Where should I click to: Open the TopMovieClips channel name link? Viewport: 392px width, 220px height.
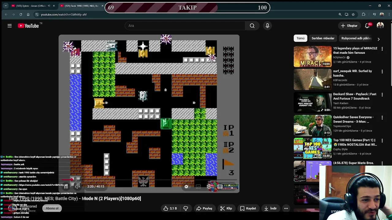(x=342, y=126)
